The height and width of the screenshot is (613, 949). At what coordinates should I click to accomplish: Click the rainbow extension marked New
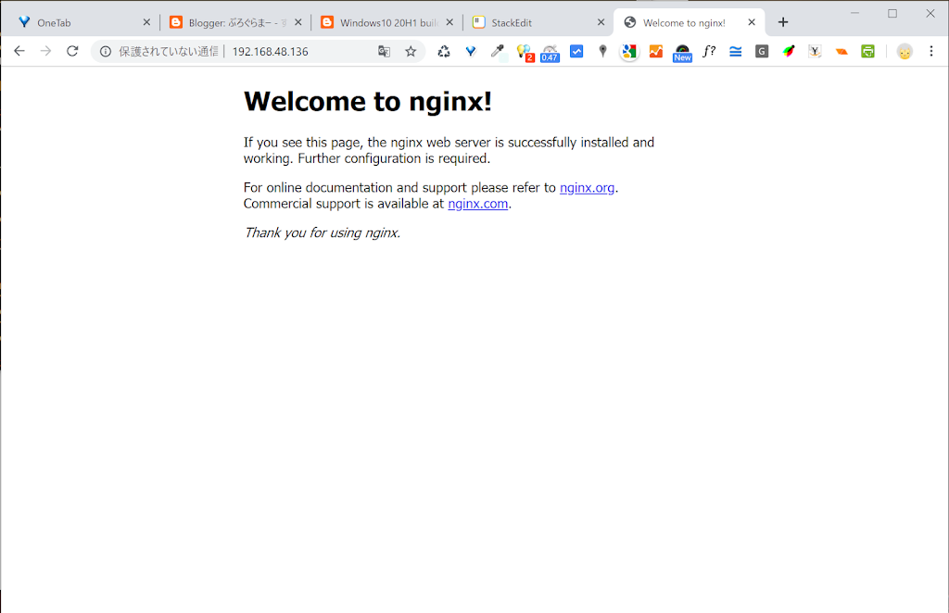[682, 53]
